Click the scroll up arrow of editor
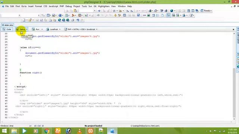239x134 pixels. point(234,33)
